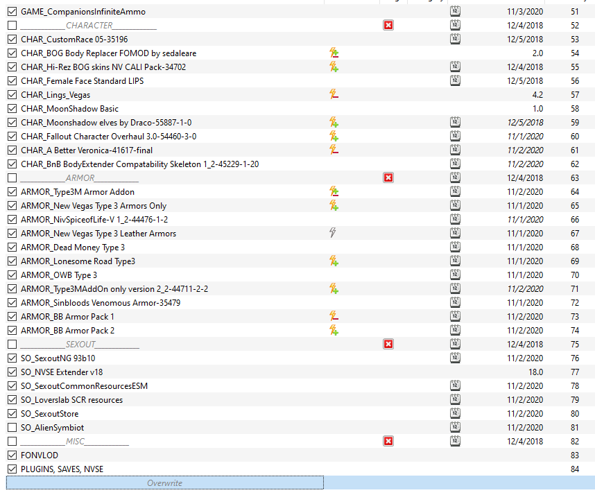
Task: Select the ARMOR separator row
Action: click(x=297, y=178)
